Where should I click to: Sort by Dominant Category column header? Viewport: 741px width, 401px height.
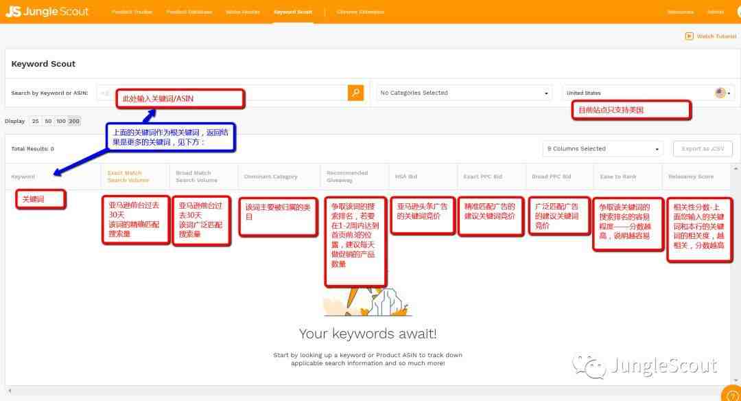[x=271, y=176]
